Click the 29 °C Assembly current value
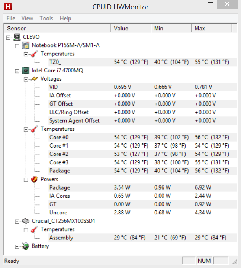Viewport: 241px width, 268px height. coord(130,238)
